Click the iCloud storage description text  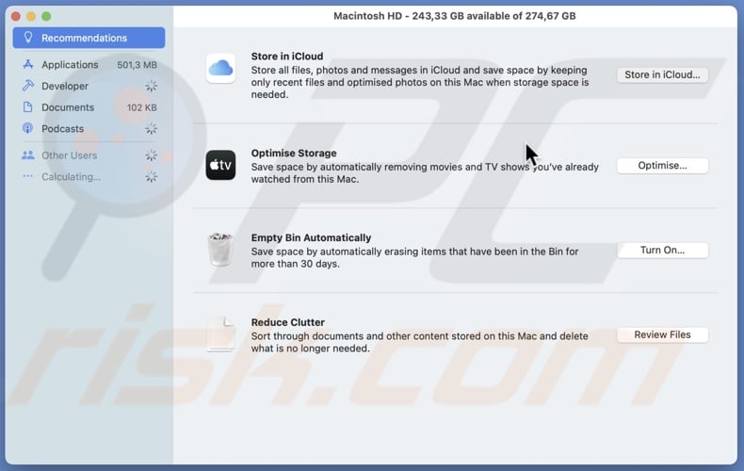[x=420, y=82]
